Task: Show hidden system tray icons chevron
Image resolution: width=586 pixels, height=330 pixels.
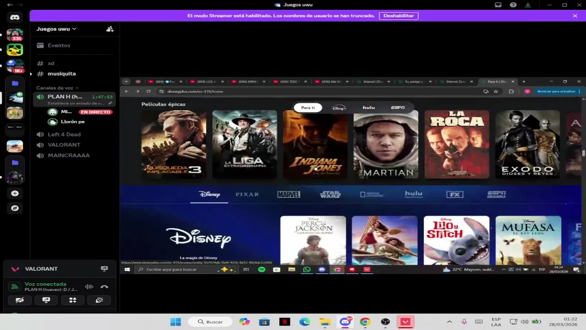Action: (x=449, y=322)
